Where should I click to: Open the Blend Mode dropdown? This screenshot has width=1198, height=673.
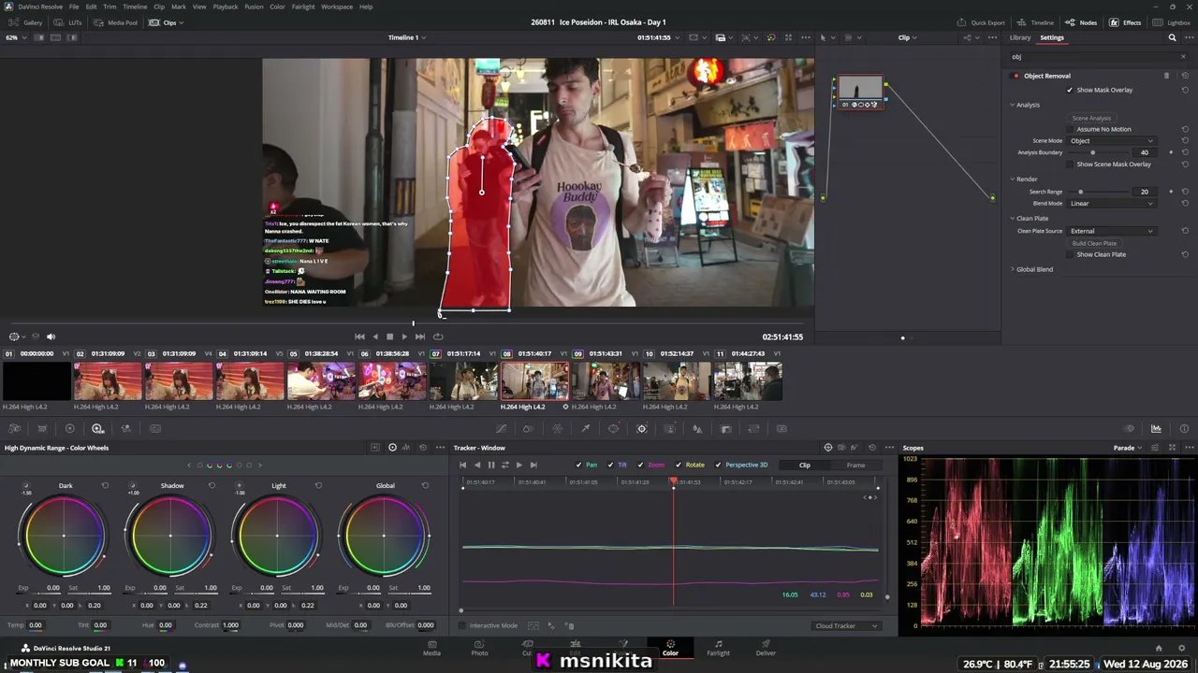tap(1112, 204)
